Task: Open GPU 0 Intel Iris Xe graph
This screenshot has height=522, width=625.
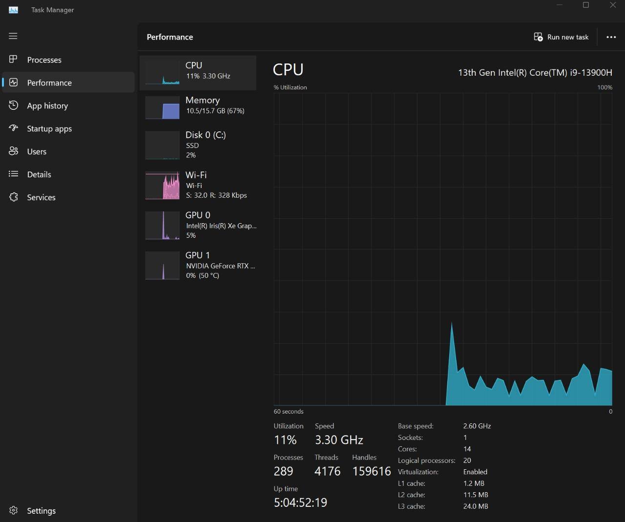Action: click(x=198, y=225)
